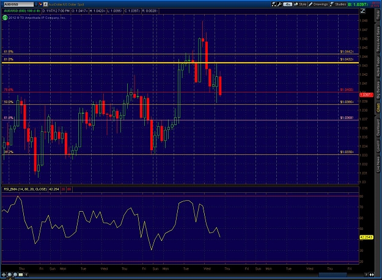382x280 pixels.
Task: Click the bid price B: 1.0397
Action: tap(358, 4)
